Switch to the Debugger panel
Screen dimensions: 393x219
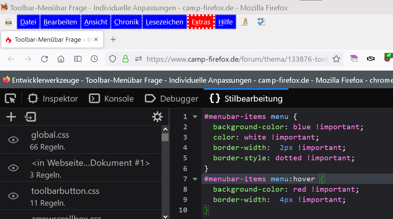[x=171, y=99]
